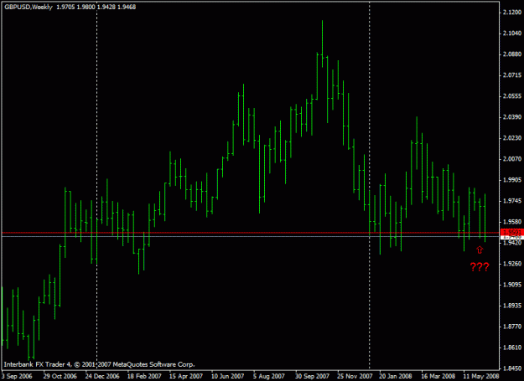This screenshot has height=381, width=524.
Task: Click the 2.0230 price axis label
Action: [x=512, y=138]
